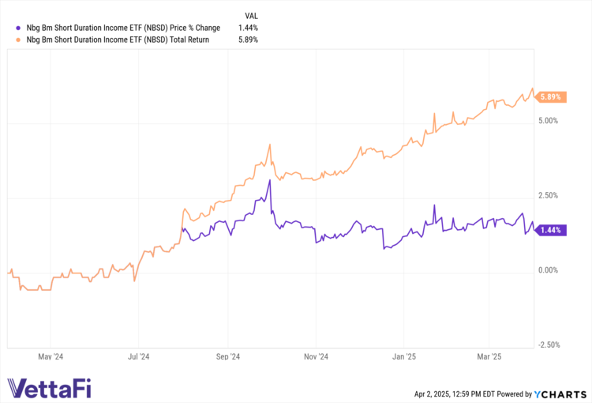The image size is (592, 403).
Task: Select the Sep '24 x-axis label
Action: (x=227, y=357)
